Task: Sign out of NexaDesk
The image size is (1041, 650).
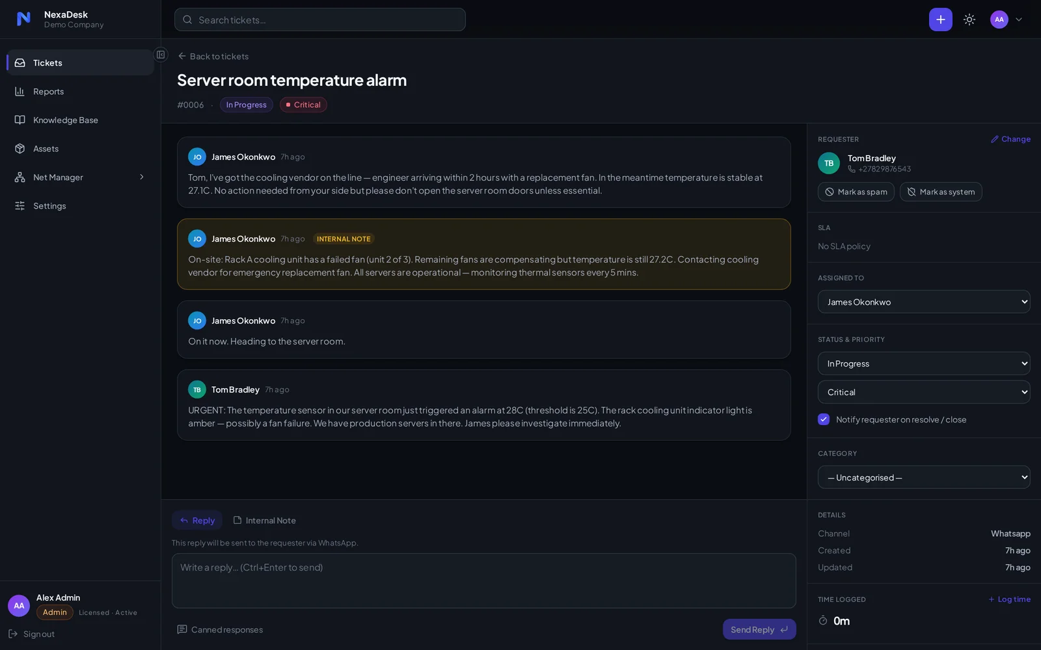Action: click(31, 634)
